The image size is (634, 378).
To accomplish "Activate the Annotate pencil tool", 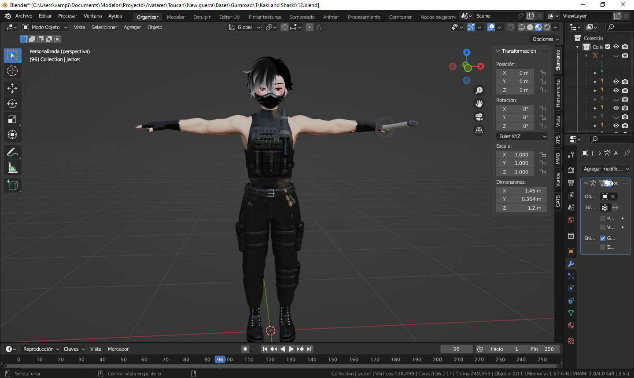I will click(x=12, y=153).
